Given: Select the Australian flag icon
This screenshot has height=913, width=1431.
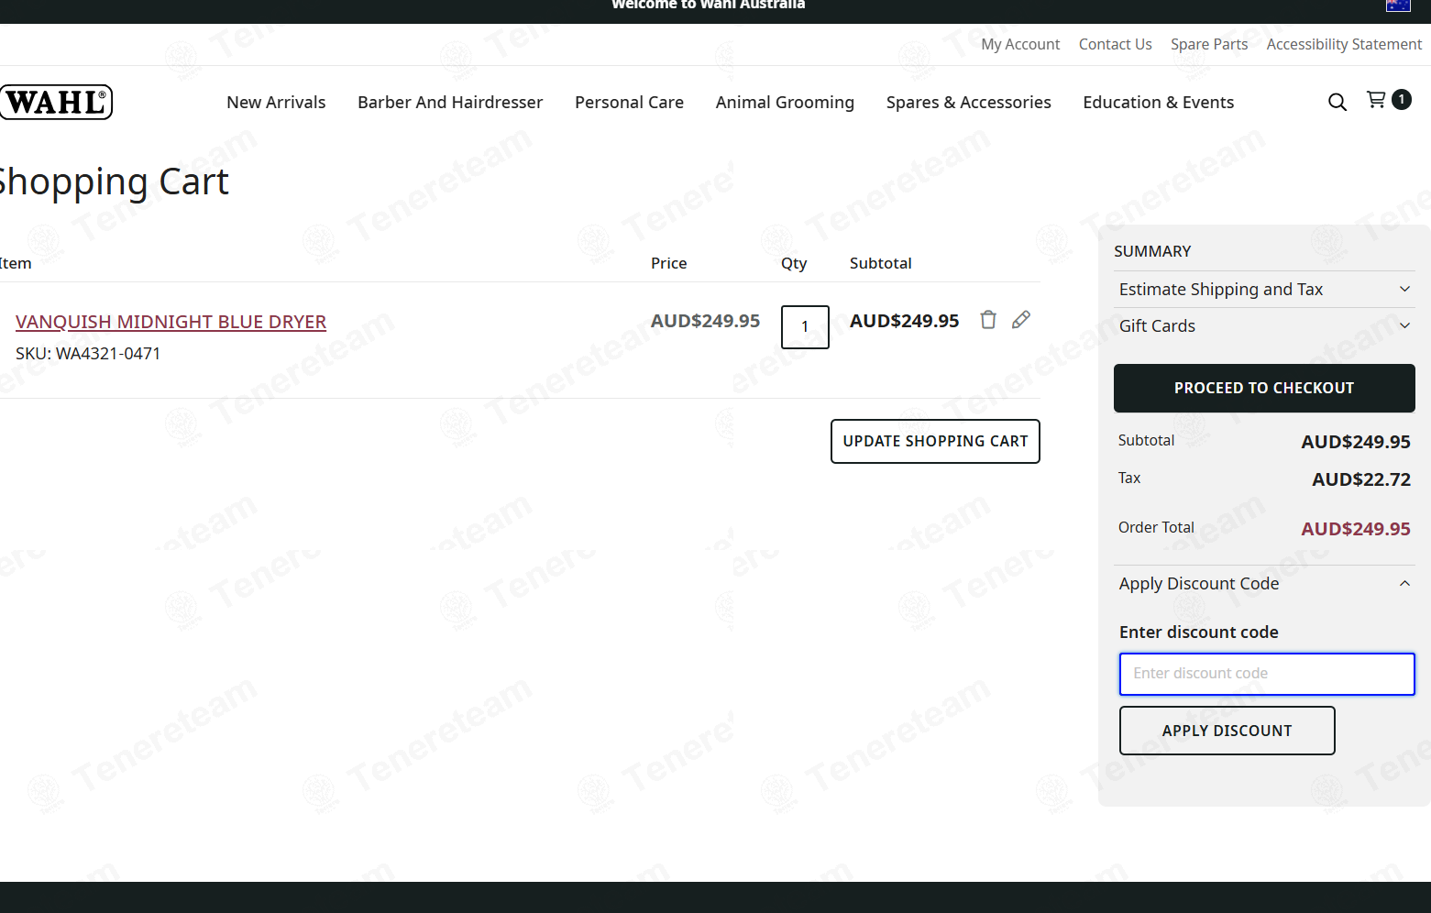Looking at the screenshot, I should pos(1398,5).
